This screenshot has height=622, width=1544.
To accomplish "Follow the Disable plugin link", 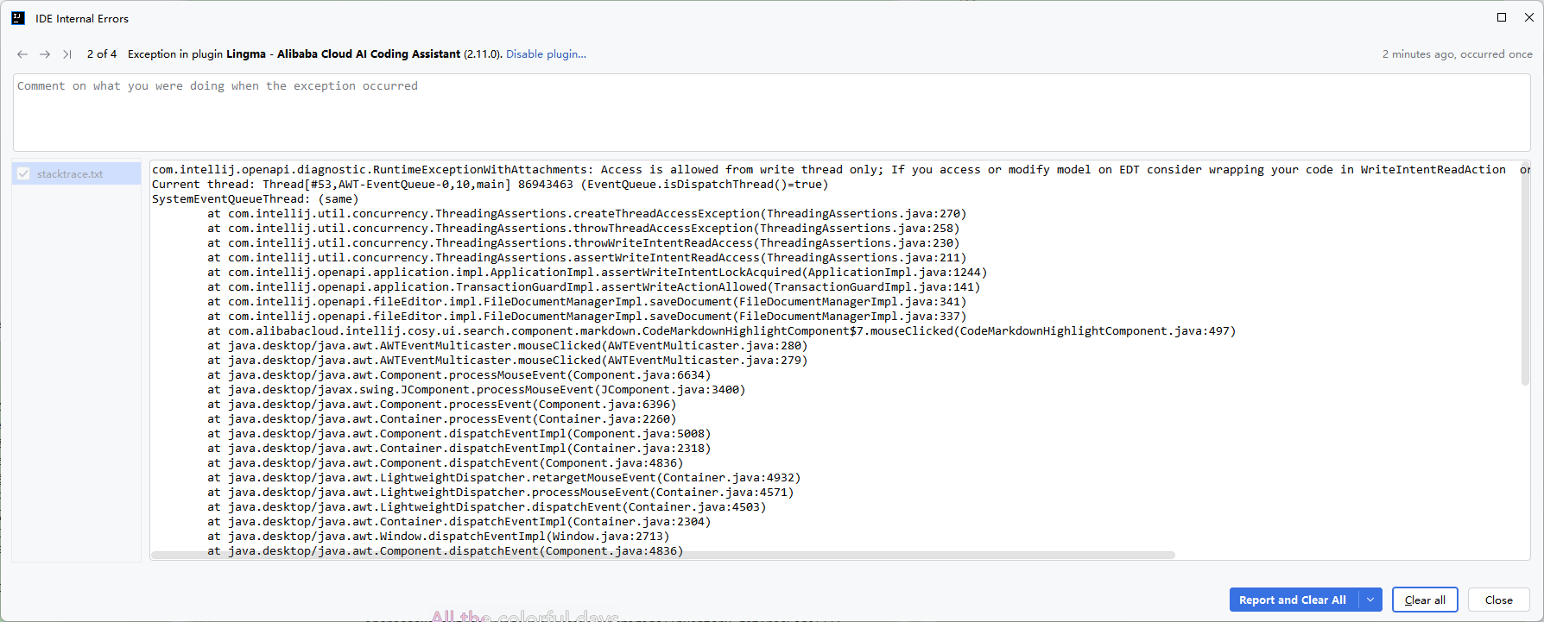I will tap(546, 54).
